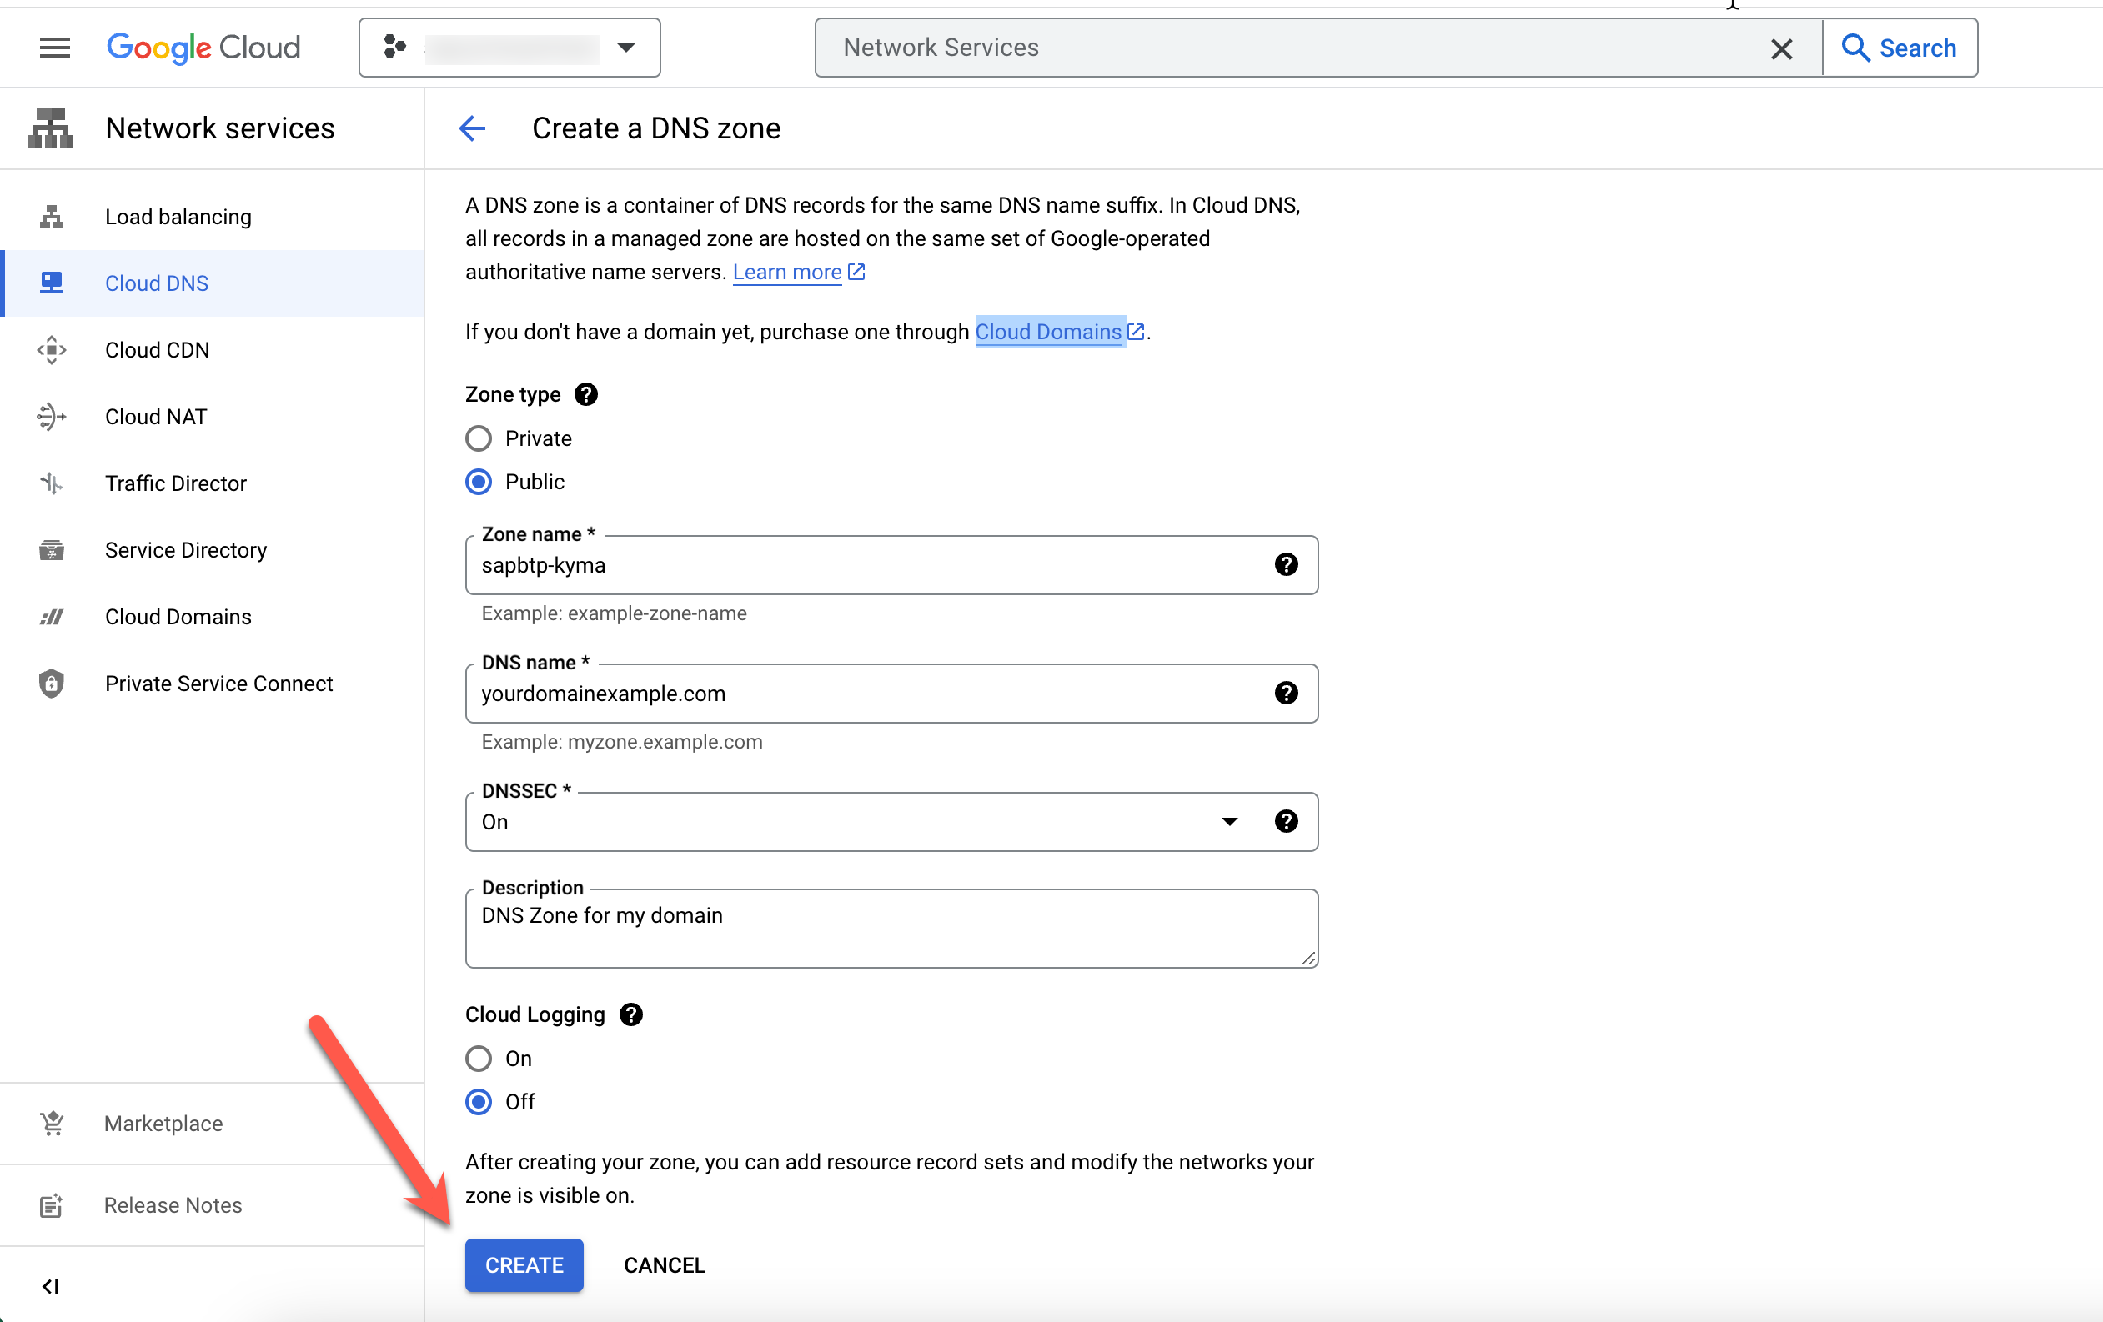Screen dimensions: 2103x1322
Task: Click the search magnifier icon
Action: click(1855, 48)
